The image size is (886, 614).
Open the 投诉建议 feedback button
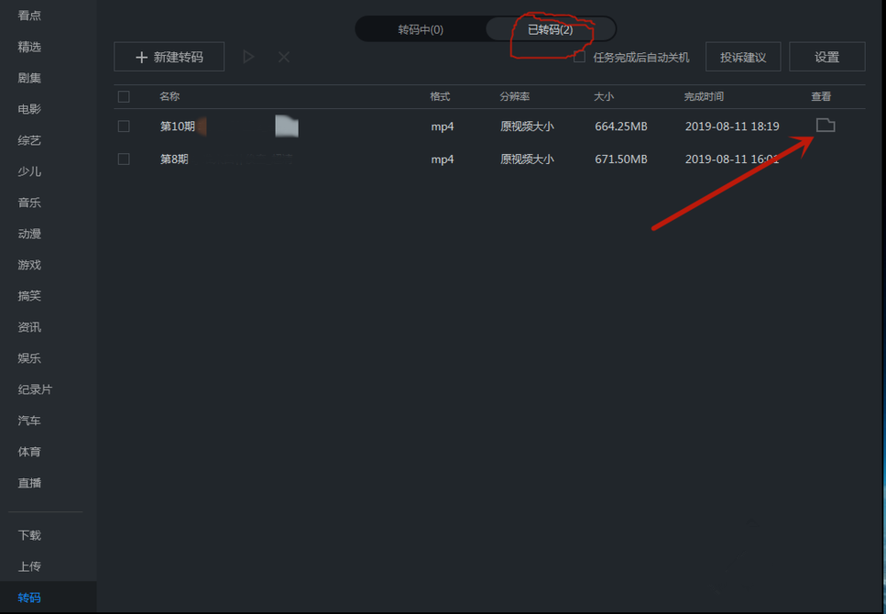point(743,57)
